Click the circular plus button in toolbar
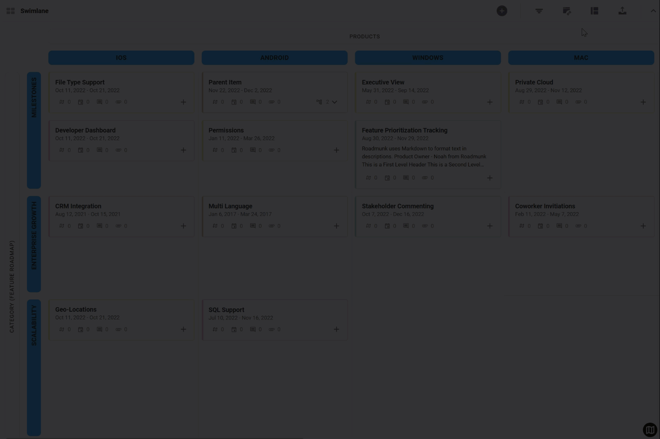Image resolution: width=660 pixels, height=439 pixels. (502, 11)
